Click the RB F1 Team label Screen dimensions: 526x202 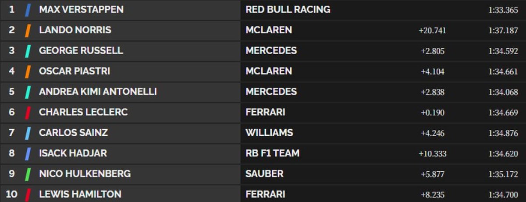coord(273,153)
